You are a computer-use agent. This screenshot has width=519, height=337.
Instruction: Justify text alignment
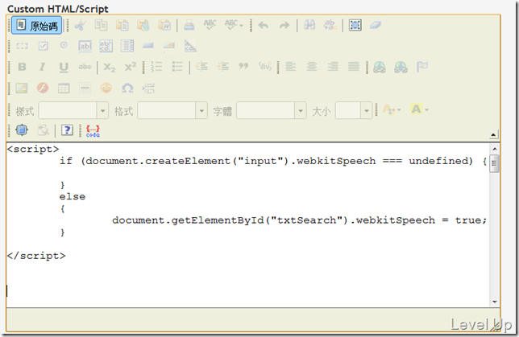point(354,67)
